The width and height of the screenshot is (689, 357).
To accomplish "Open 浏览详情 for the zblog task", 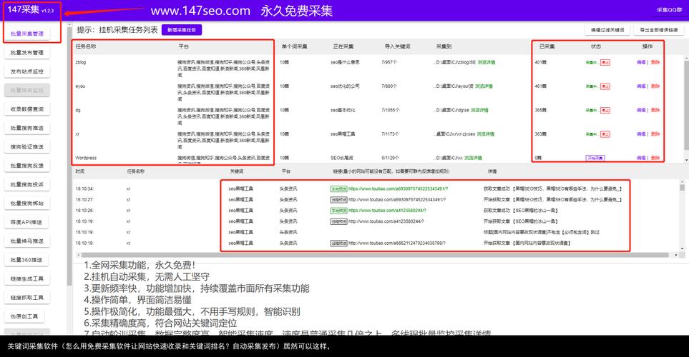I will (486, 62).
